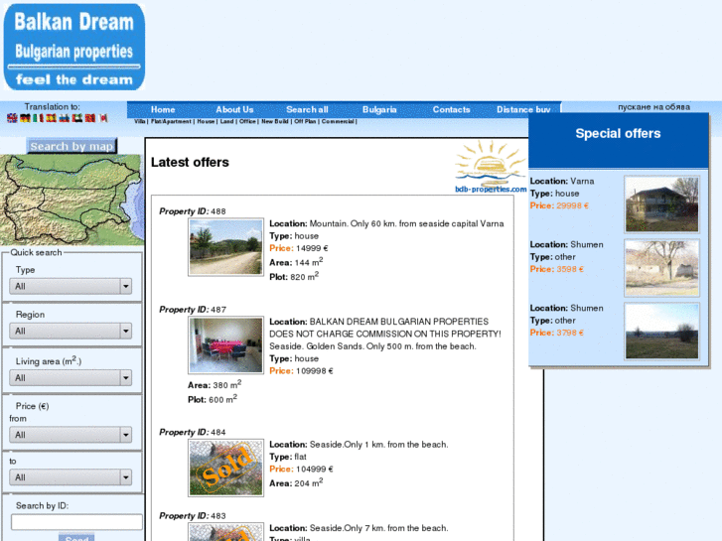The height and width of the screenshot is (541, 722).
Task: Click the Off Plan submenu link
Action: (305, 121)
